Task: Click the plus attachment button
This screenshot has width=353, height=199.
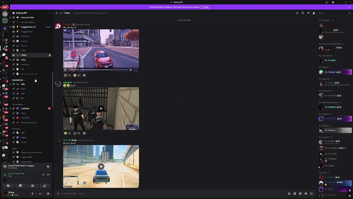Action: coord(58,193)
